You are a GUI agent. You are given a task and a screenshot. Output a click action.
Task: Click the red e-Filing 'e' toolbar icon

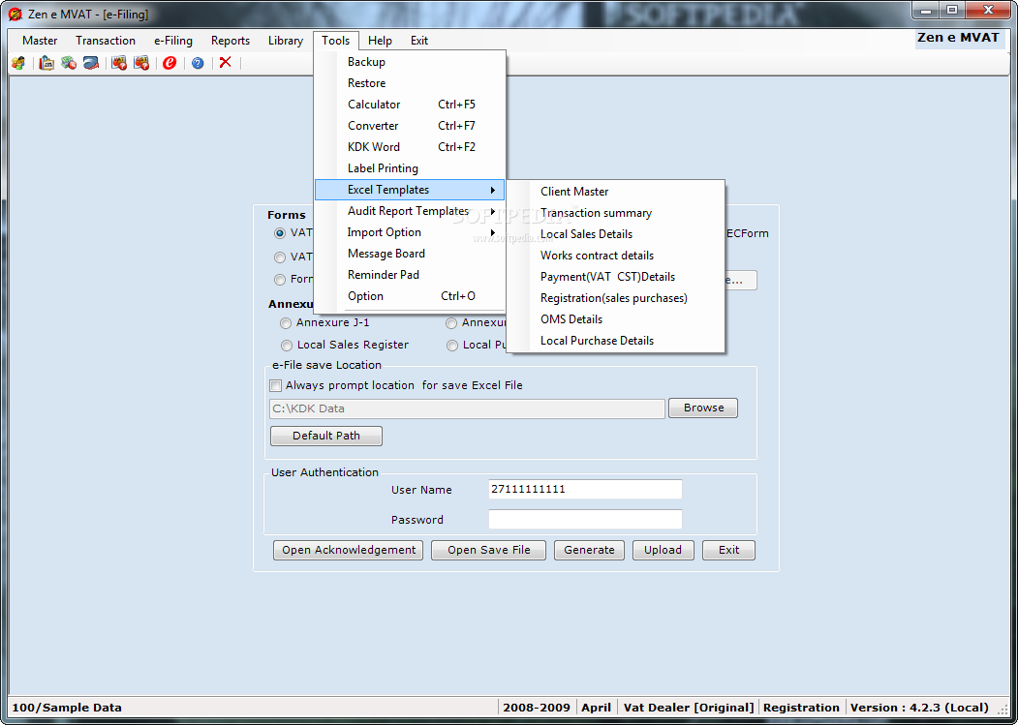tap(170, 63)
